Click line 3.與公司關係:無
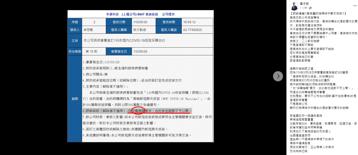Image resolution: width=358 pixels, height=155 pixels. click(94, 74)
